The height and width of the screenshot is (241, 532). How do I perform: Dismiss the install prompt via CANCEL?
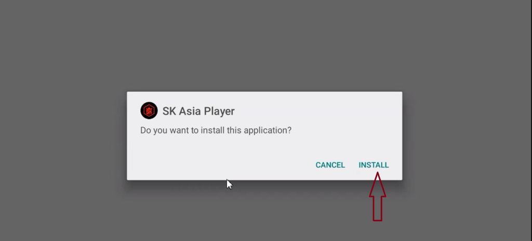tap(330, 165)
